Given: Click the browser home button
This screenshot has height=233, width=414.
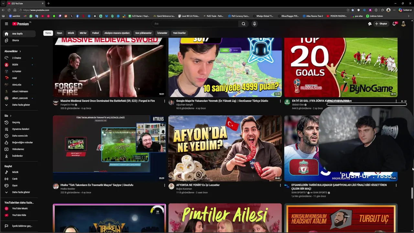Looking at the screenshot, I should (x=15, y=10).
